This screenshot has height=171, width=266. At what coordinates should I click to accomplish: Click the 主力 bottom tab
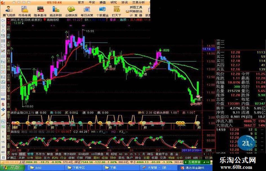pos(46,158)
